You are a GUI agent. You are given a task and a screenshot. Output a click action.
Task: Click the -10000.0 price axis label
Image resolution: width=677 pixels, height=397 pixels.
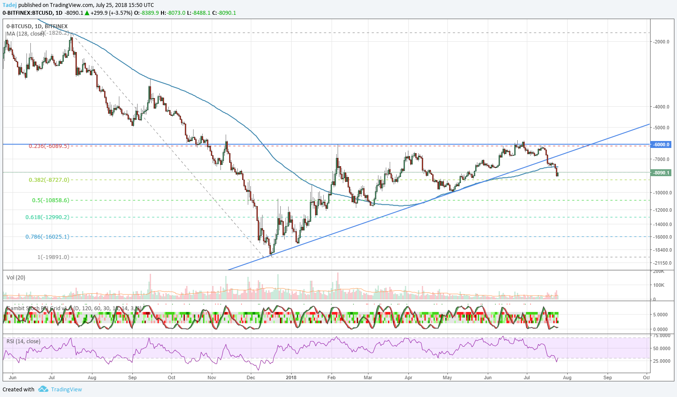663,193
